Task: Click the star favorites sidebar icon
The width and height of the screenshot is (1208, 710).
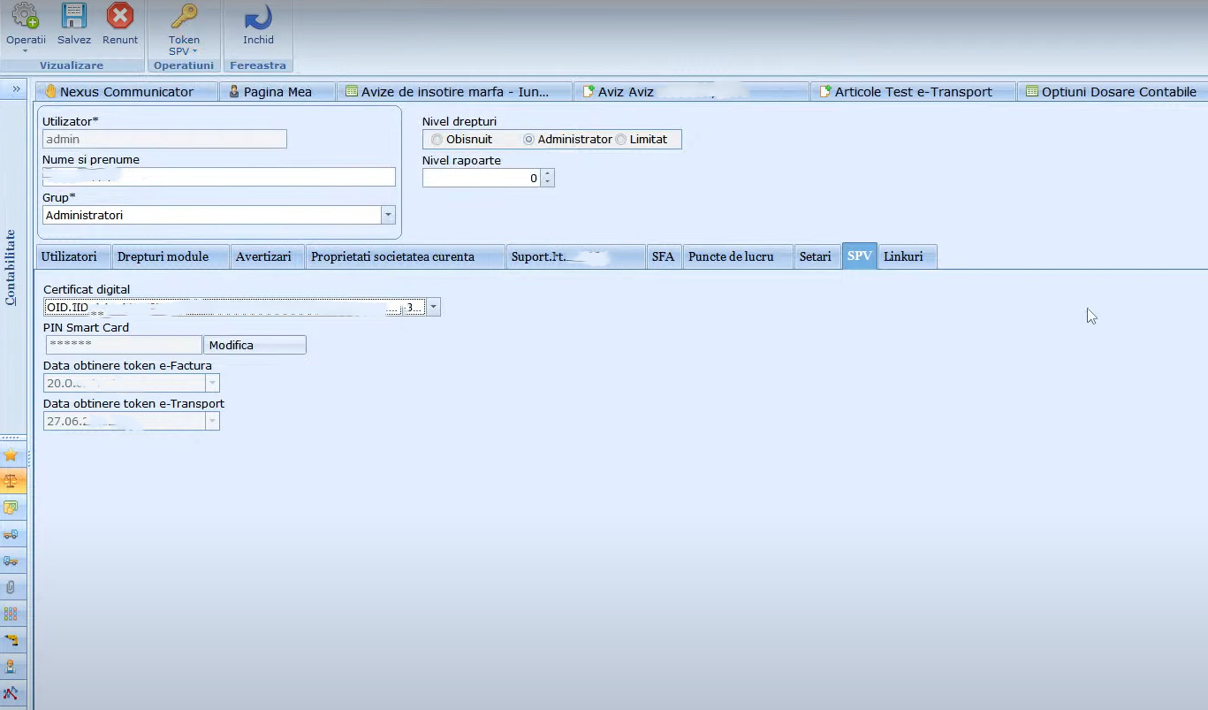Action: click(11, 455)
